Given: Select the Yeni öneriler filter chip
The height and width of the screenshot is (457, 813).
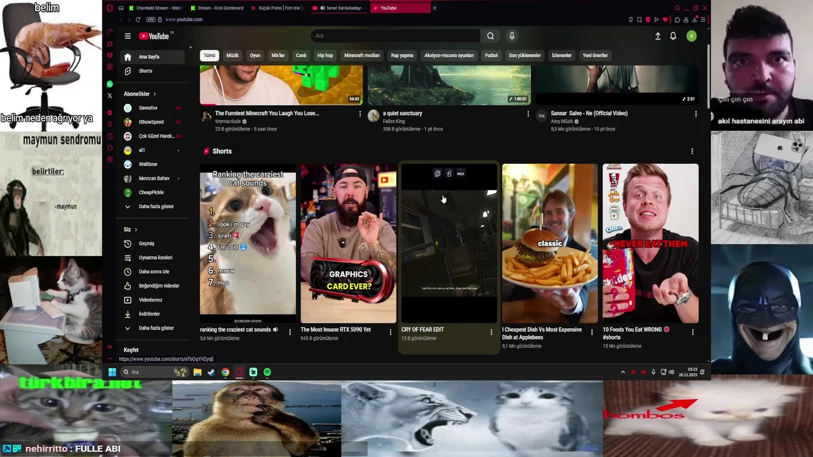Looking at the screenshot, I should tap(595, 55).
